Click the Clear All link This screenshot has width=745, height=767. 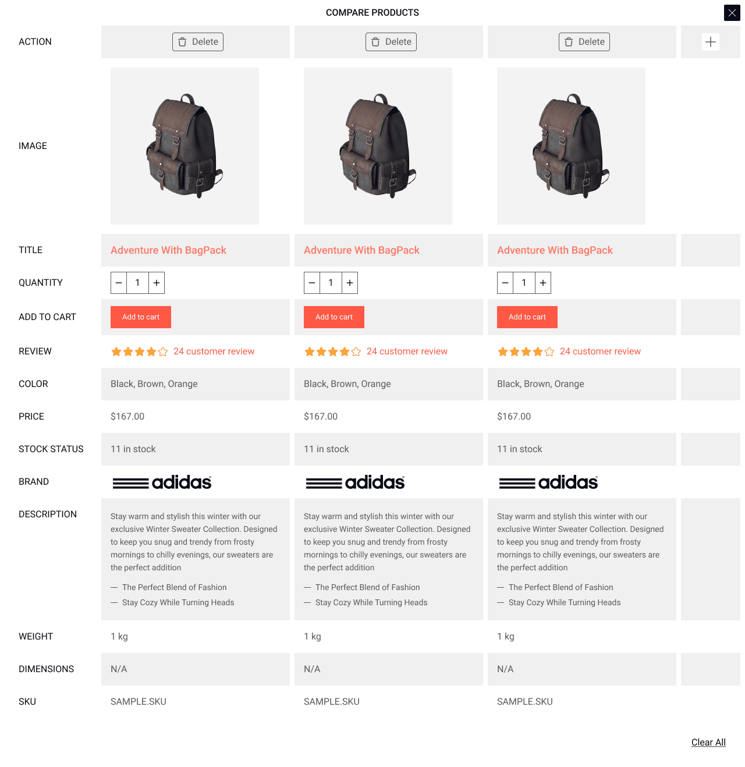click(708, 743)
